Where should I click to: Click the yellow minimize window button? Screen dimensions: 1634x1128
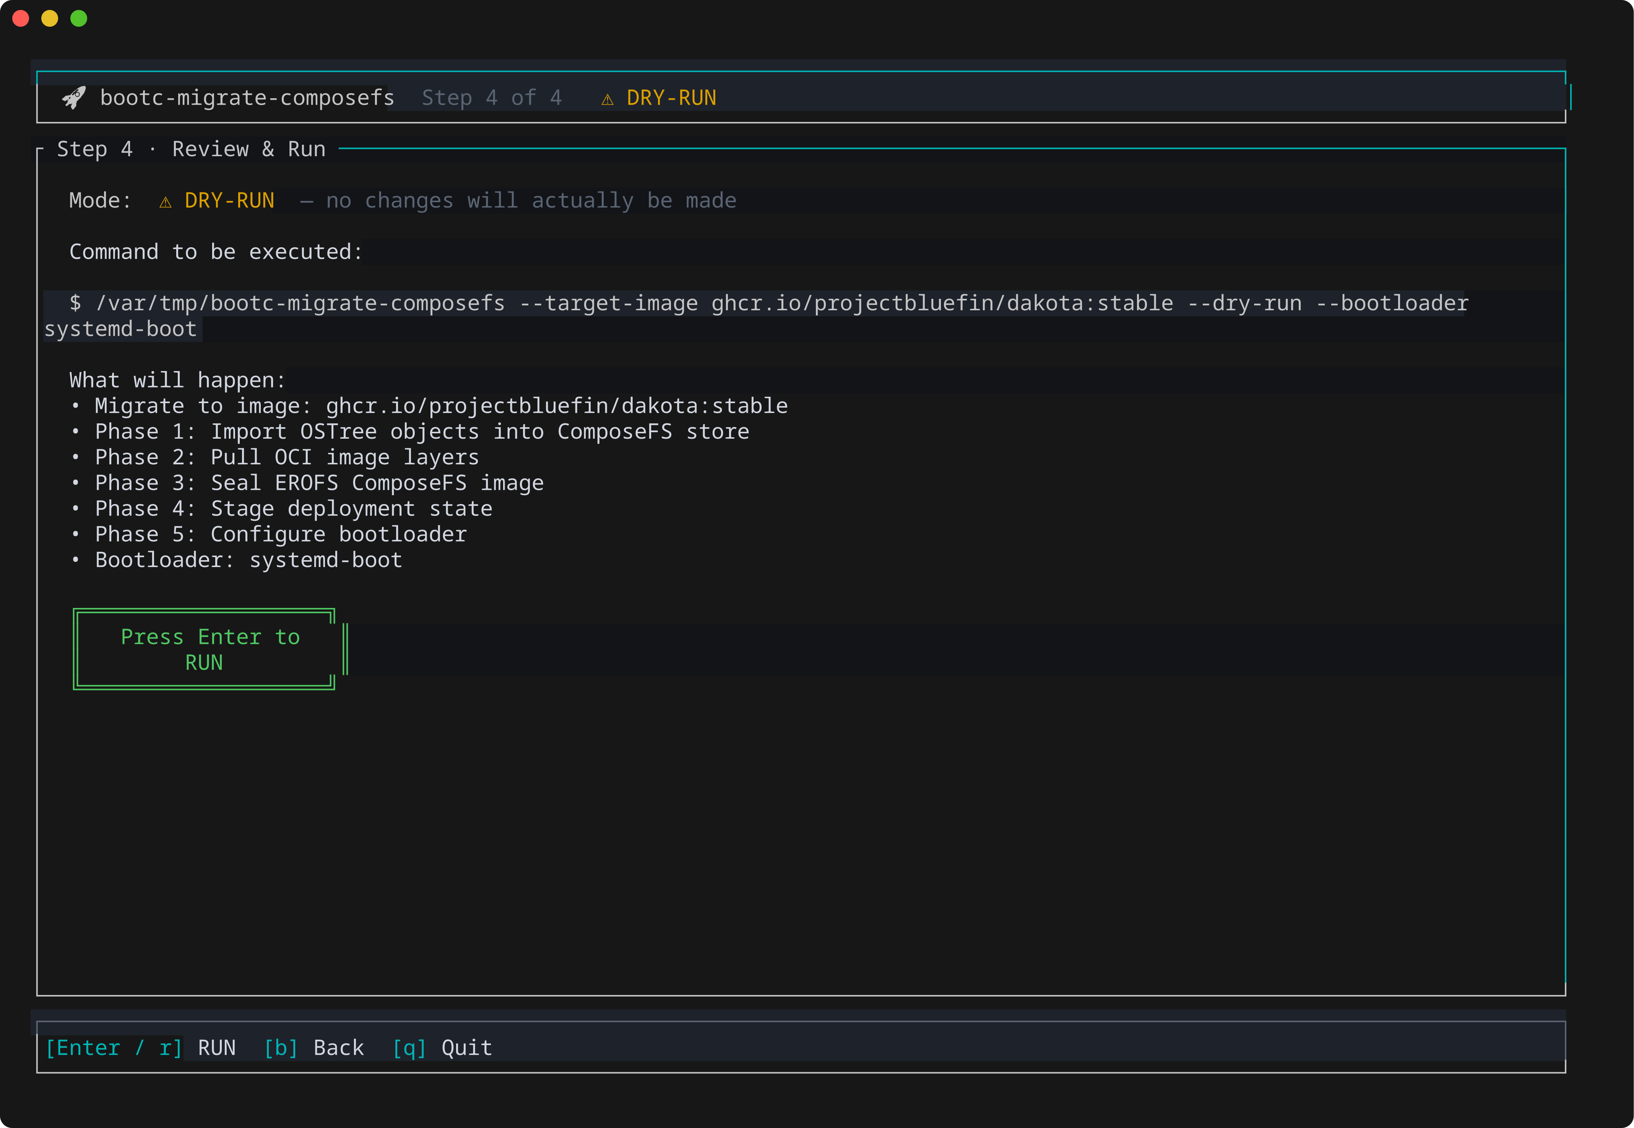pos(49,18)
